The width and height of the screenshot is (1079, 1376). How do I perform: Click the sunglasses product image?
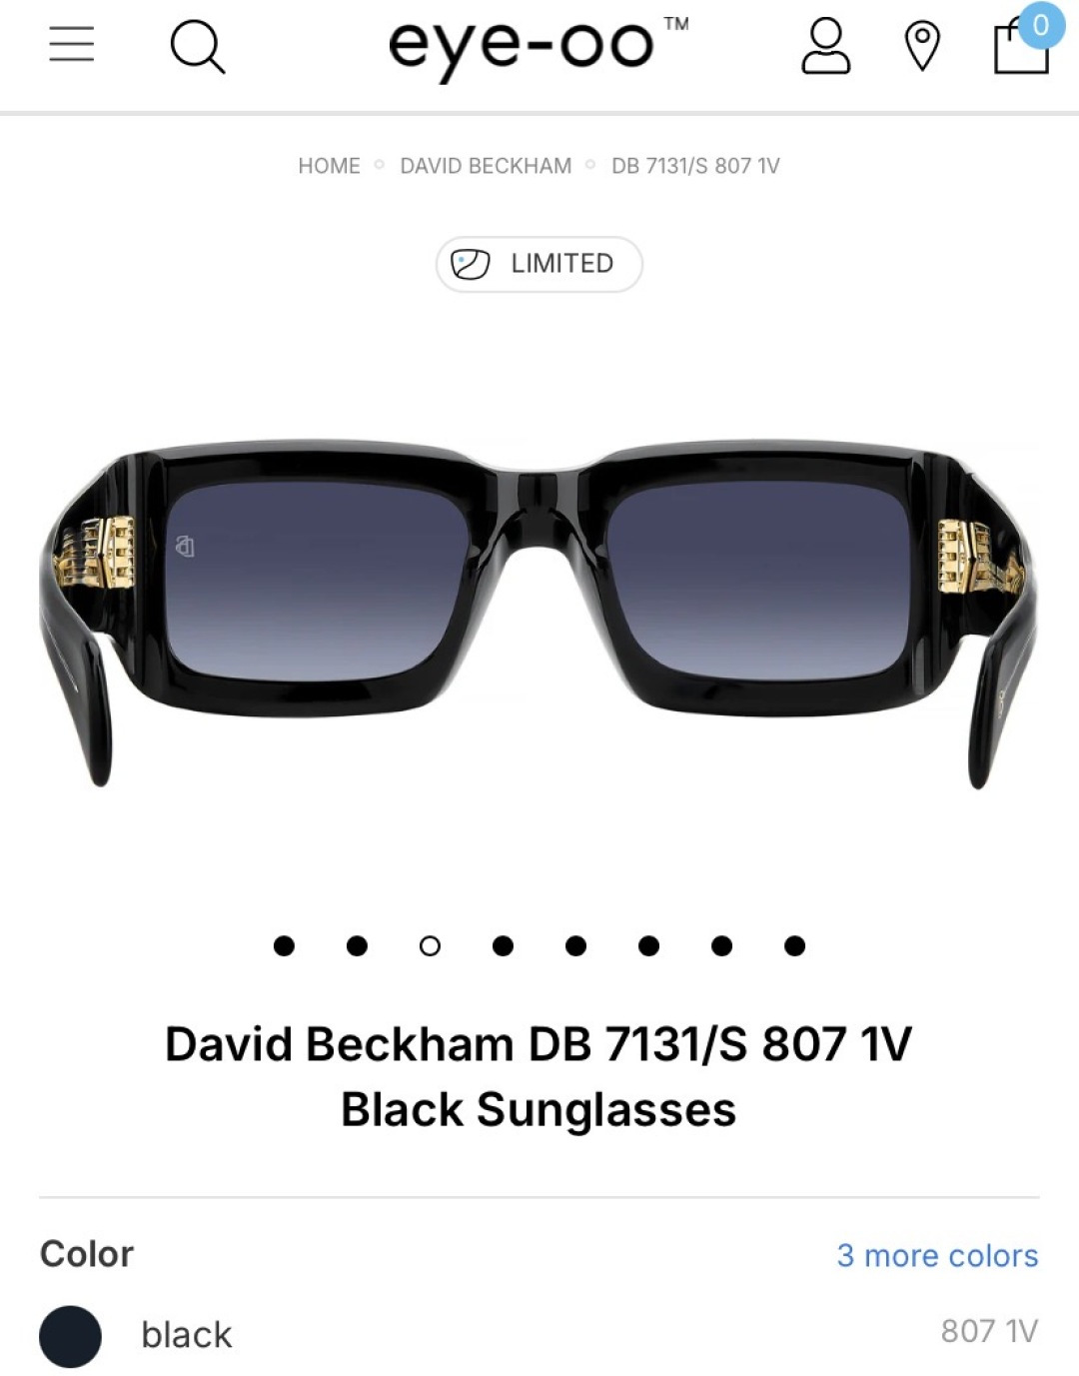[539, 612]
